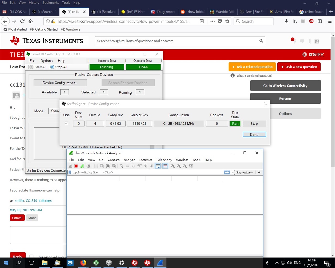Open Firefox downloads arrow icon
This screenshot has height=268, width=335.
286,21
